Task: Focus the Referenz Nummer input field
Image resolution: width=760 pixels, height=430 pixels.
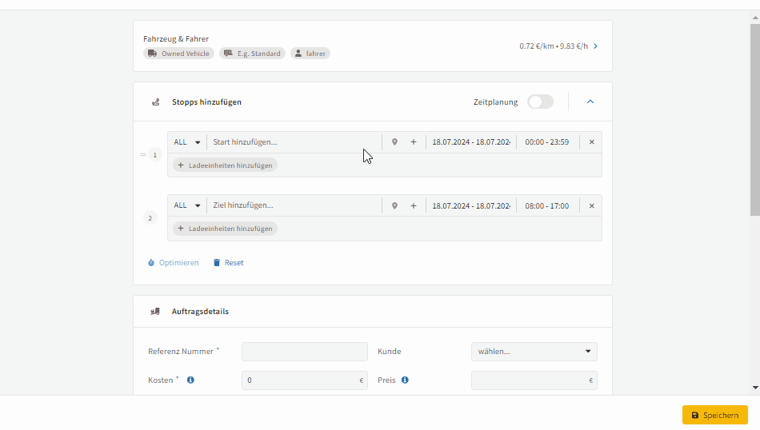Action: pos(304,352)
